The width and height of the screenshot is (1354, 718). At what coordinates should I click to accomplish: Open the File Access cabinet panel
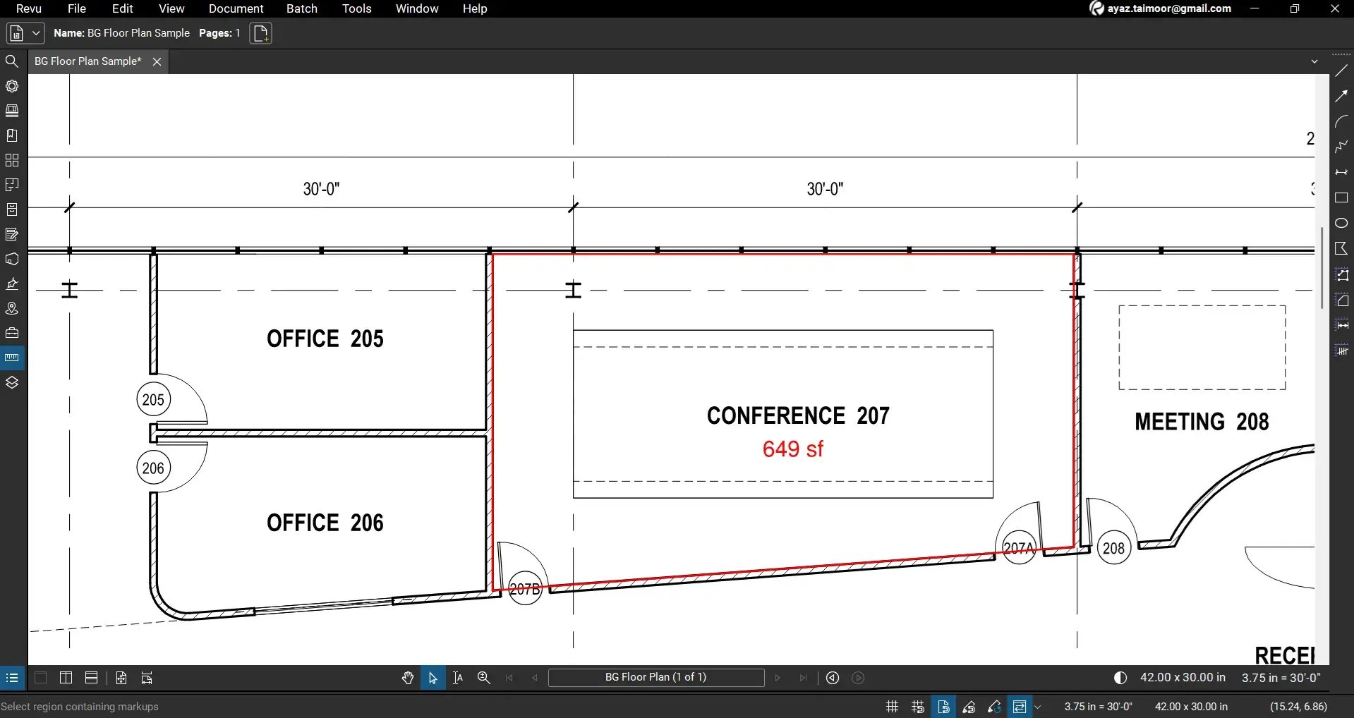pyautogui.click(x=12, y=209)
